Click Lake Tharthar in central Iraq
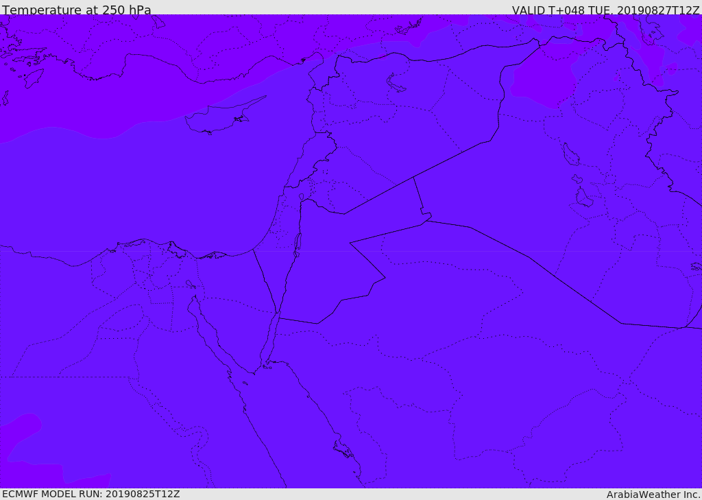This screenshot has height=500, width=702. tap(571, 154)
